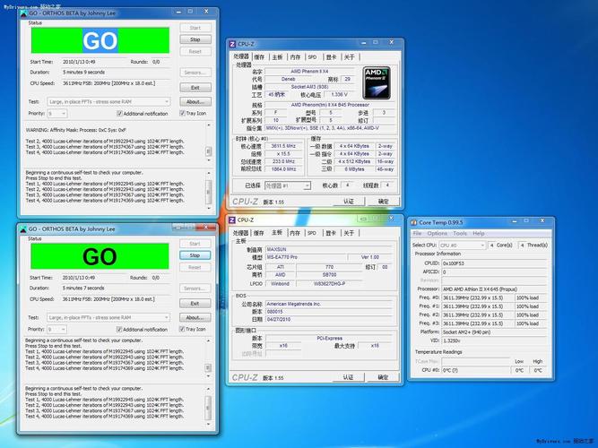598x448 pixels.
Task: Click BIOS date 04/27/2010 field
Action: tap(329, 320)
